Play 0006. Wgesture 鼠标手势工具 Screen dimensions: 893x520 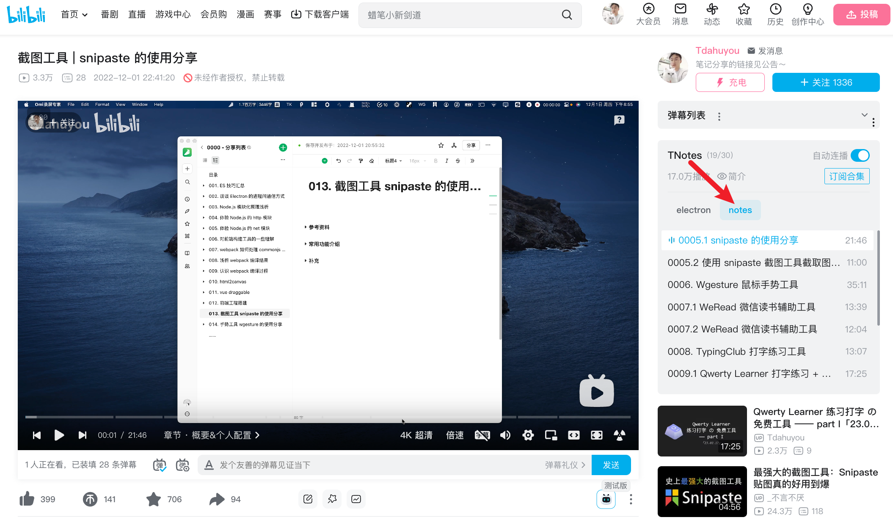tap(767, 285)
